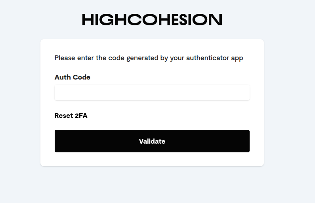Open the Reset 2FA option below the input
Screen dimensions: 315x203
tap(71, 116)
